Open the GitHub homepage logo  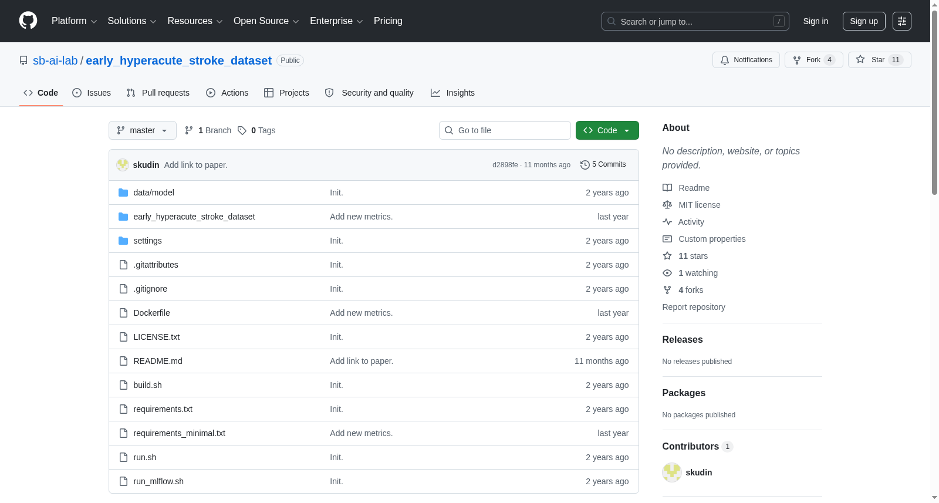(x=28, y=21)
